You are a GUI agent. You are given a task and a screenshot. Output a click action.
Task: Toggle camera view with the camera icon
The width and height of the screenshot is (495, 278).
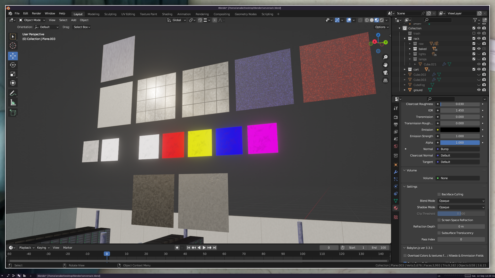point(385,73)
